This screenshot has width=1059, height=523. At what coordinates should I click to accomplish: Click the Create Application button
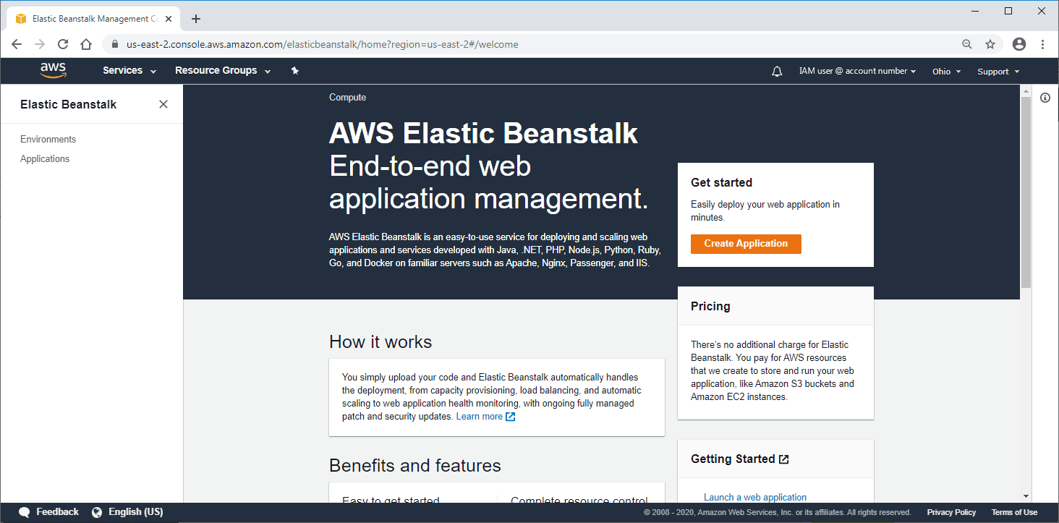746,244
